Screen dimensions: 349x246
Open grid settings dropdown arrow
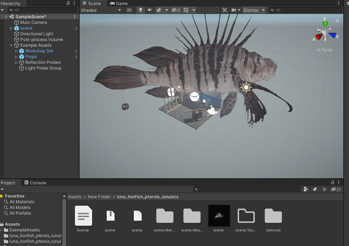pyautogui.click(x=193, y=10)
